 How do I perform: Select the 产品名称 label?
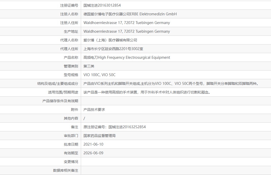point(71,57)
